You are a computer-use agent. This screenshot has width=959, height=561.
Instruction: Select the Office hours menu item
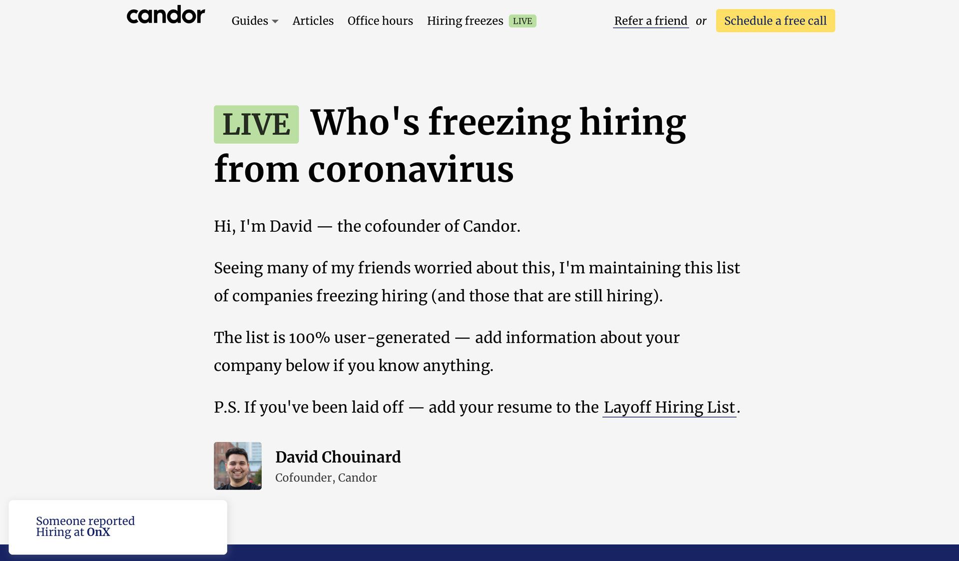point(380,20)
